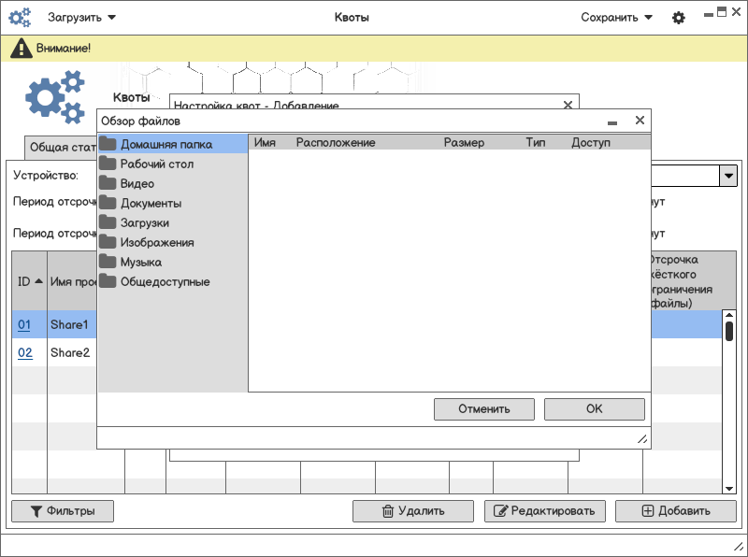748x557 pixels.
Task: Click the warning triangle icon
Action: tap(21, 49)
